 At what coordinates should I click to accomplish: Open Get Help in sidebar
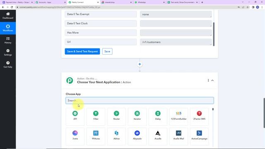point(8,65)
